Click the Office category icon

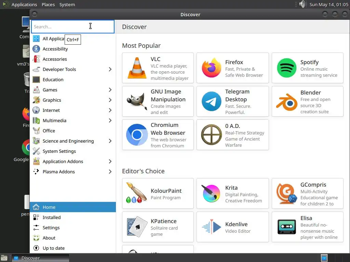pos(36,131)
